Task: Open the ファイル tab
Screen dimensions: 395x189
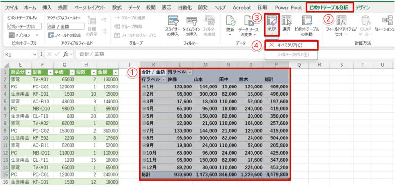Action: click(11, 8)
